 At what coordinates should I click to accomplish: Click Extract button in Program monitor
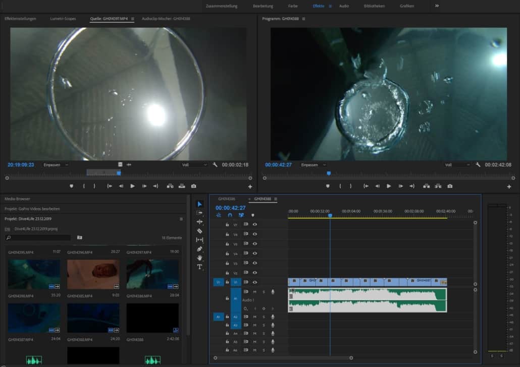coord(438,186)
